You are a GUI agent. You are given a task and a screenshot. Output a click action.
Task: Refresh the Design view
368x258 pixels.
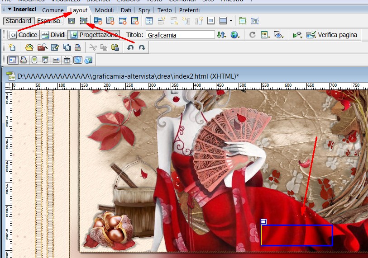click(253, 35)
